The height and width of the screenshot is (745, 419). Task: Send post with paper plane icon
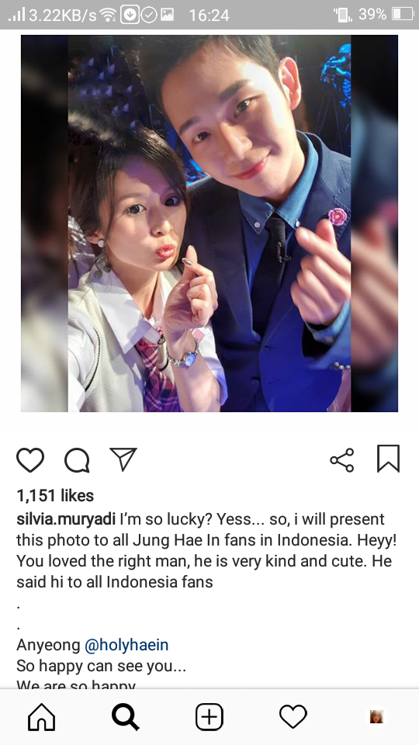(123, 459)
